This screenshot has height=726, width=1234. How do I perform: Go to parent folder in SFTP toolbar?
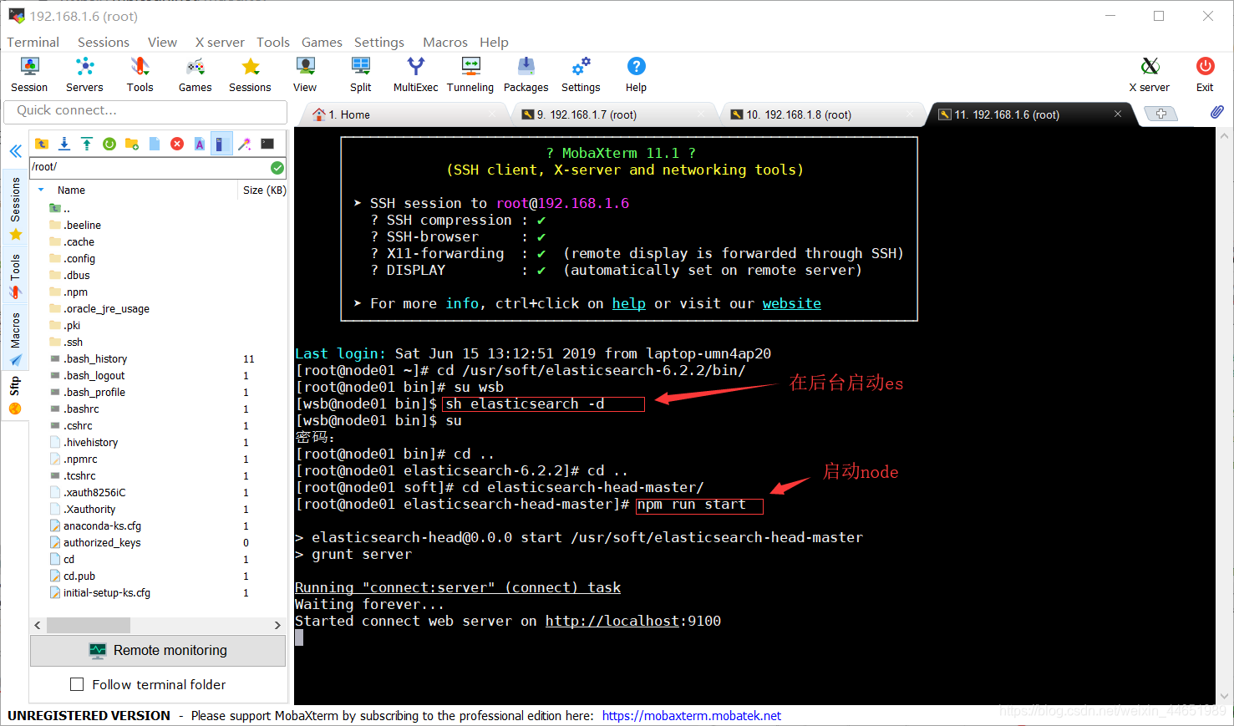coord(41,144)
